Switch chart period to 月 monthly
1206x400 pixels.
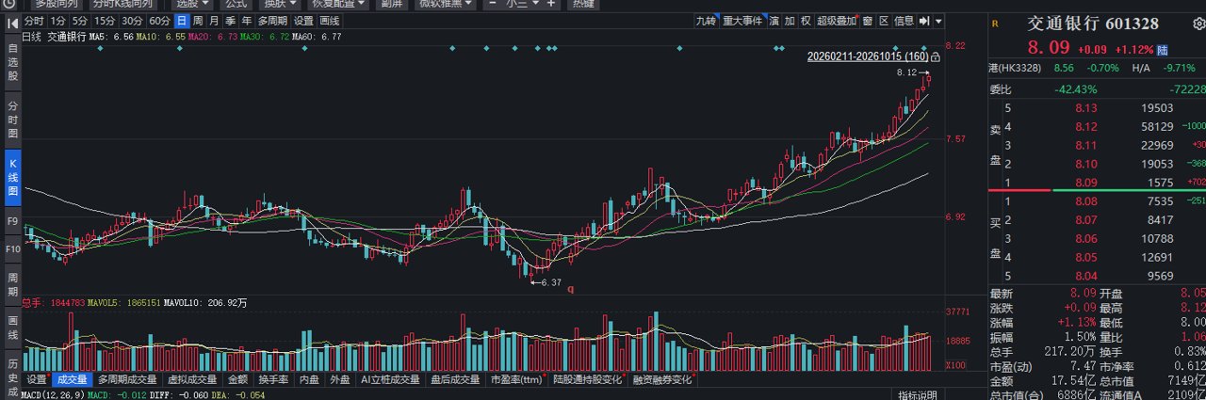[214, 21]
